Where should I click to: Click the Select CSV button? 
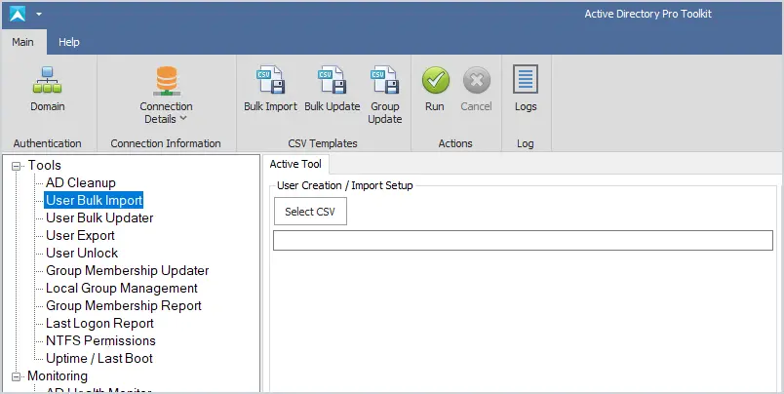310,212
